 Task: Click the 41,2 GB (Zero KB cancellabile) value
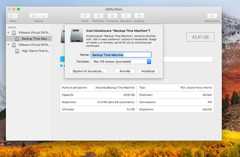116,102
